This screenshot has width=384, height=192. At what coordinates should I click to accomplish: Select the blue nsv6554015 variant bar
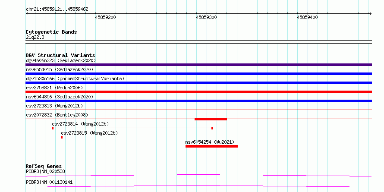pyautogui.click(x=198, y=74)
